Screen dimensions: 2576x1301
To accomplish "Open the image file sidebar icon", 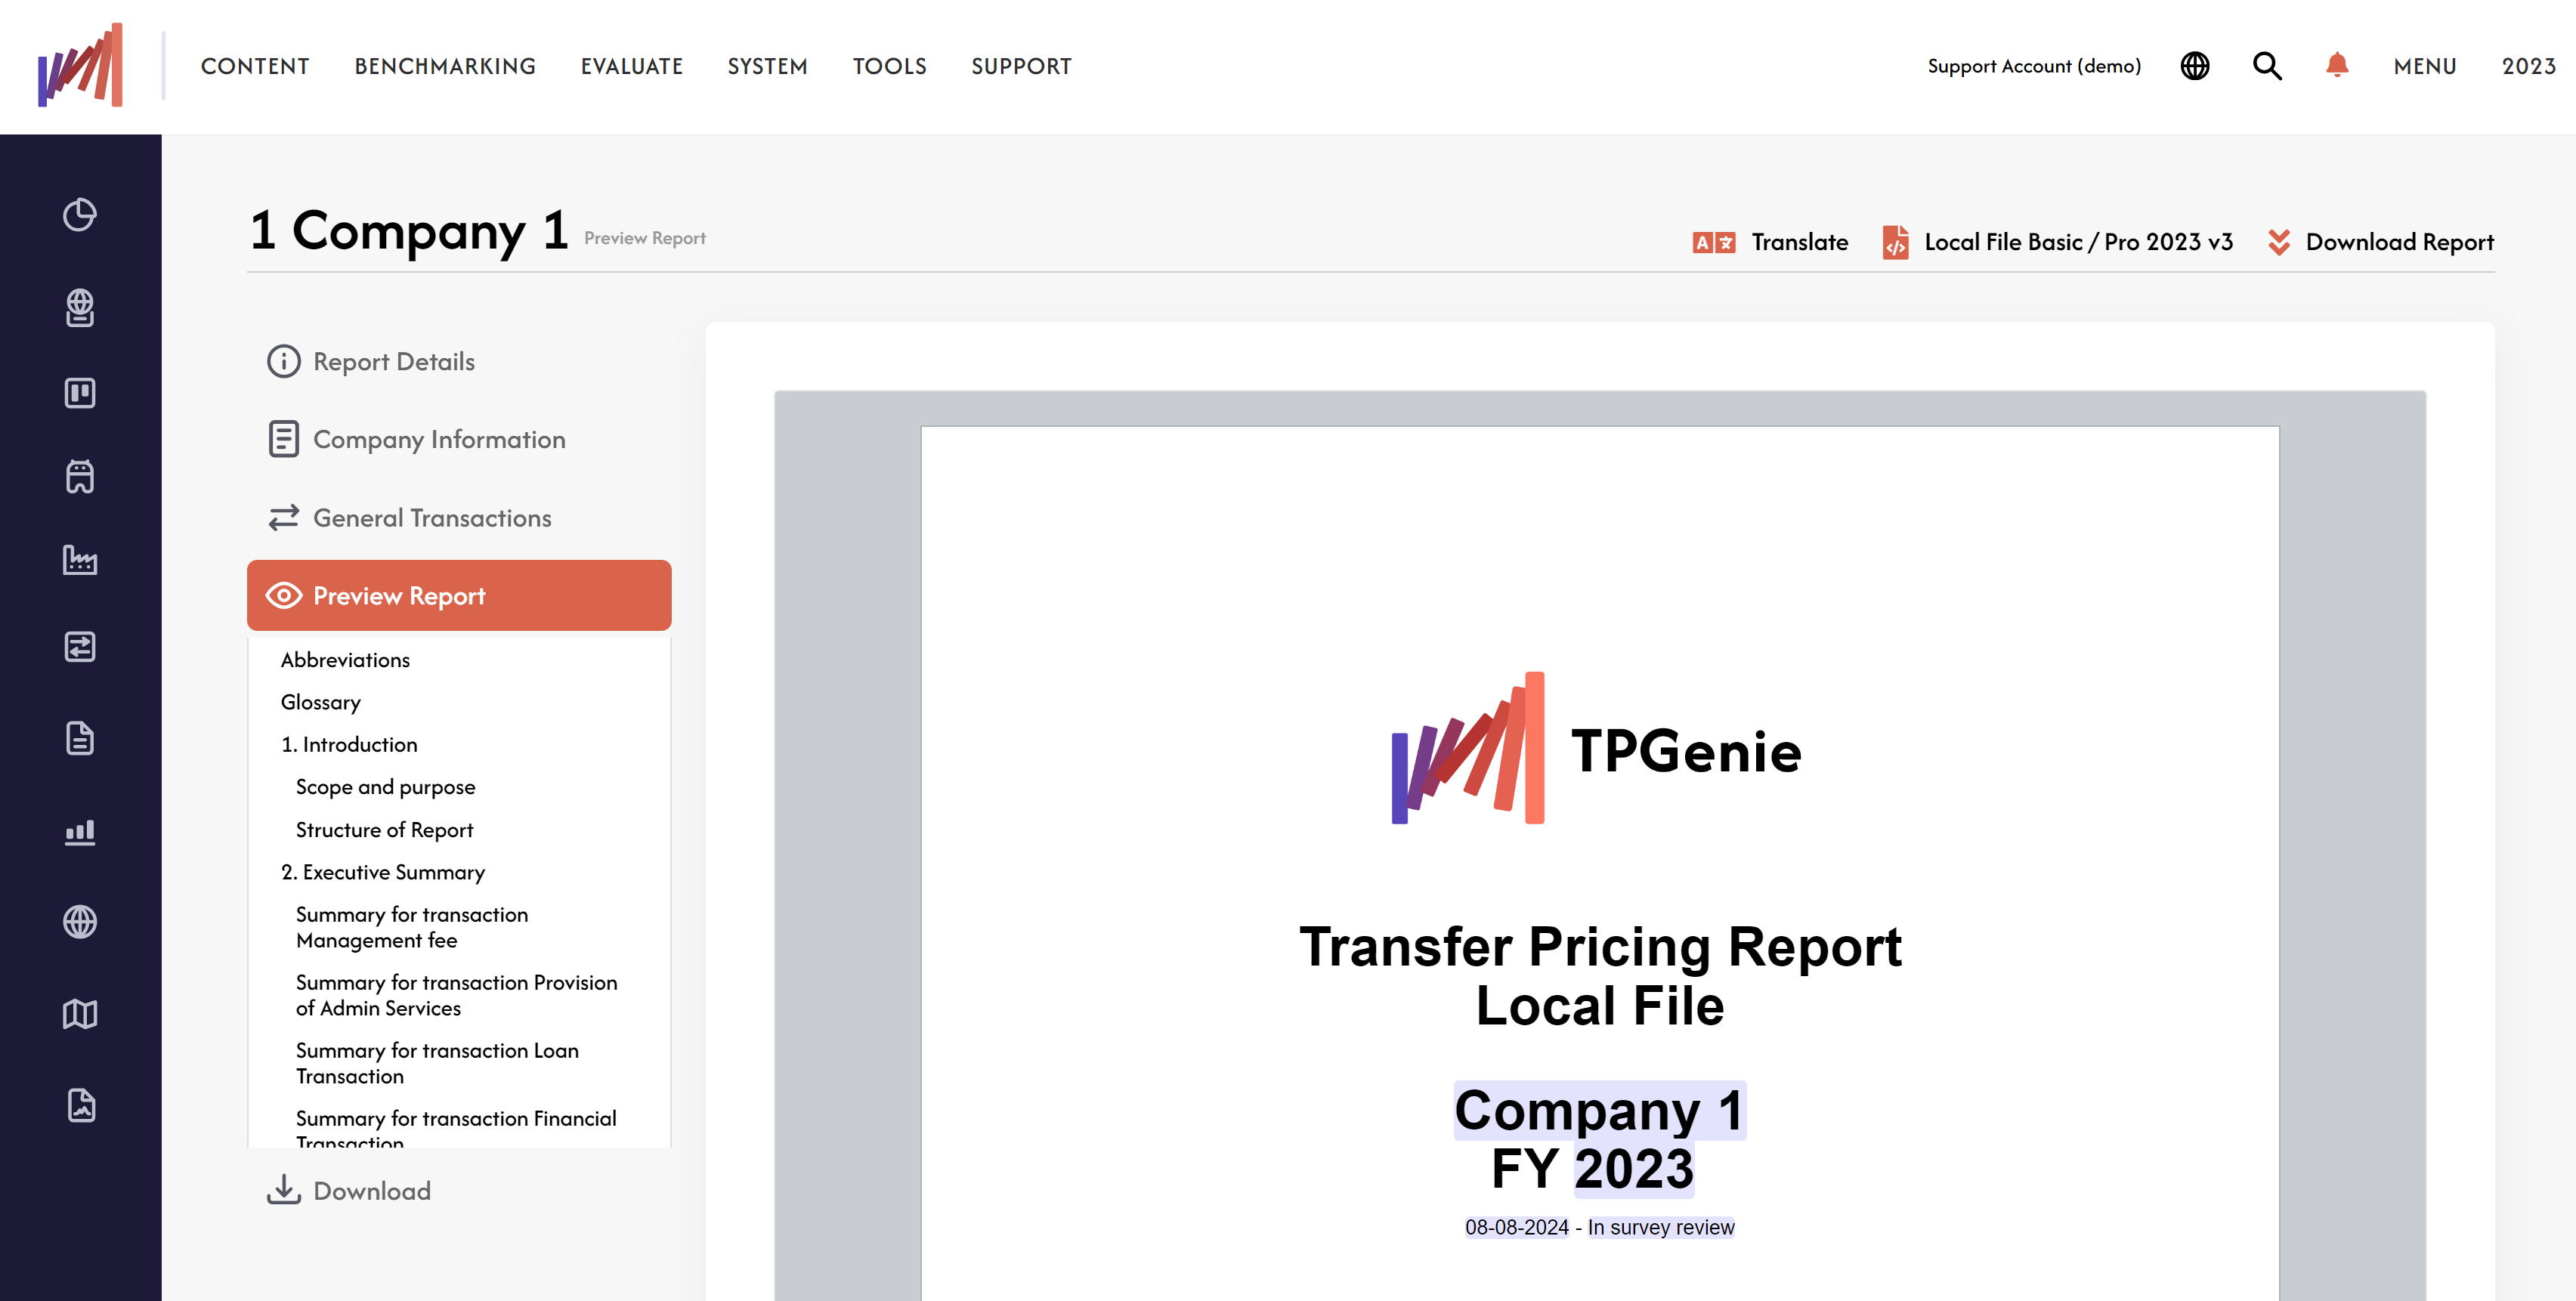I will tap(80, 1106).
